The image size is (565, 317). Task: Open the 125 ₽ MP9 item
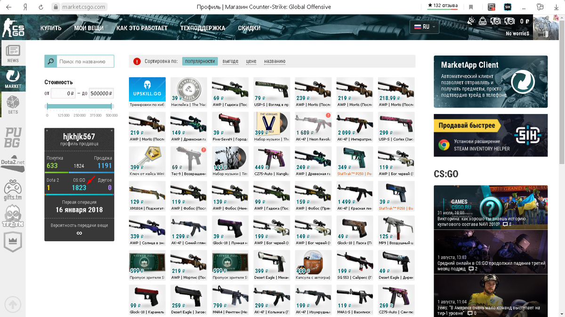coord(396,231)
